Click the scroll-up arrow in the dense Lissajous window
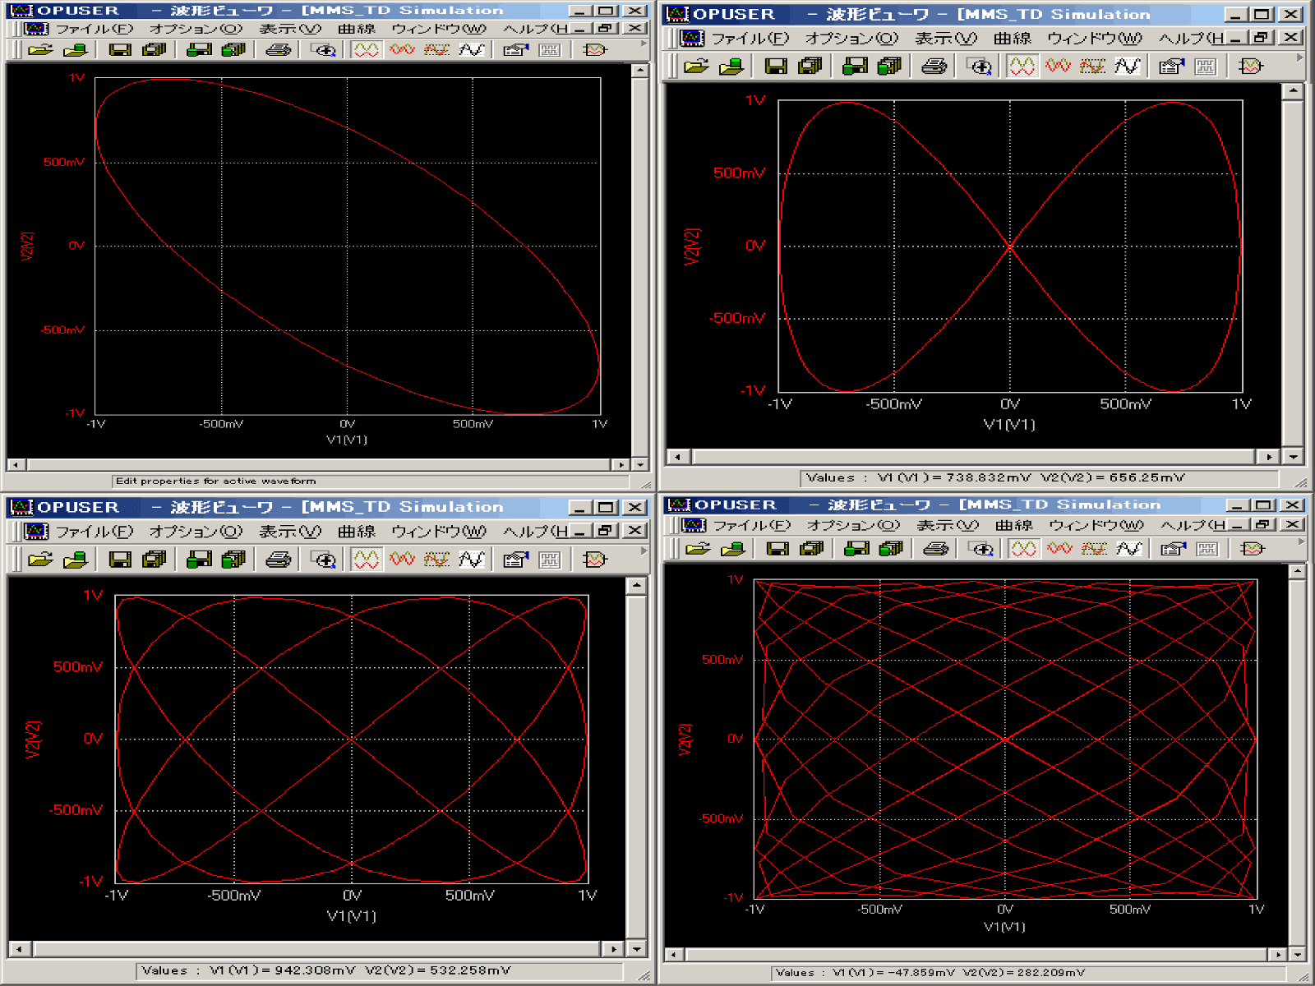 pyautogui.click(x=1297, y=571)
